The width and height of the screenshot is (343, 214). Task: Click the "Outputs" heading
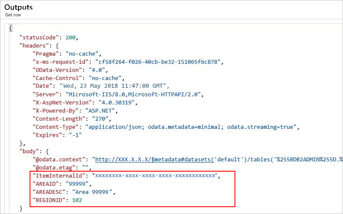click(x=18, y=7)
